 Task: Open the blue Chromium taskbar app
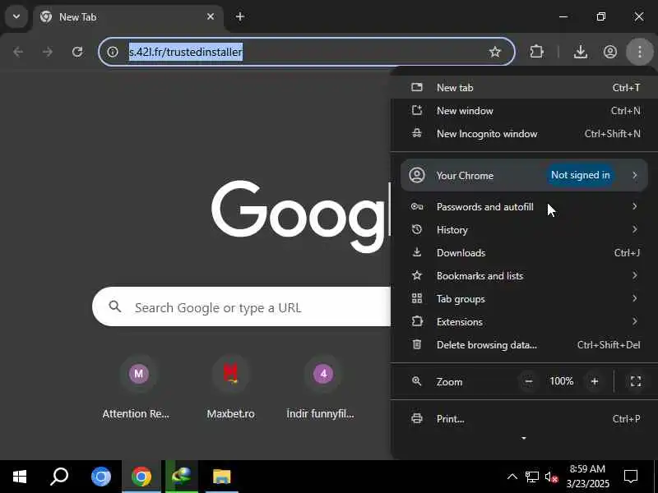pos(100,477)
